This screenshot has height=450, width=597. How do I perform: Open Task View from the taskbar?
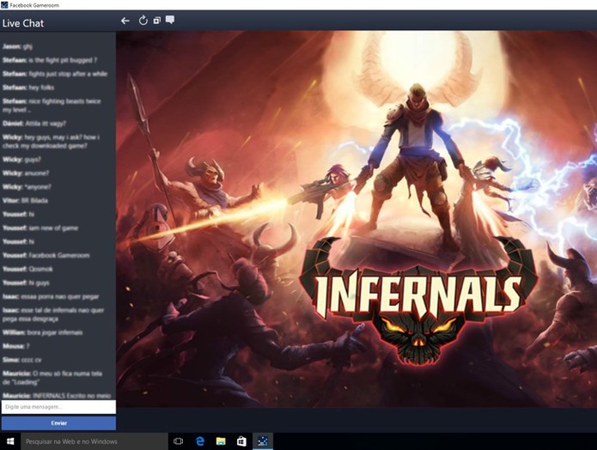(178, 441)
